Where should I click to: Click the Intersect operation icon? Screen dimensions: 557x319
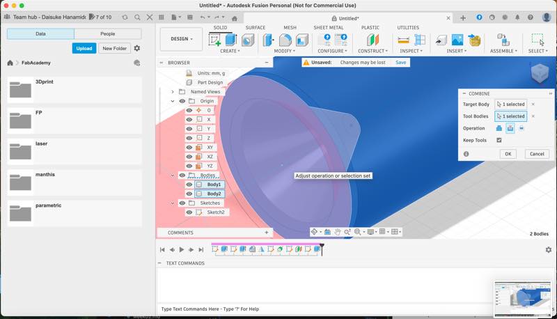pos(521,128)
